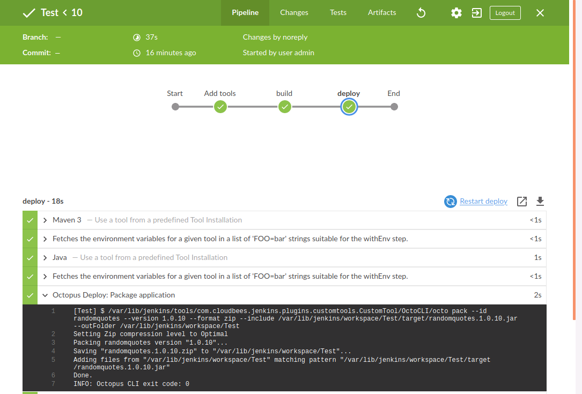Expand the Maven 3 step
582x394 pixels.
pos(46,220)
